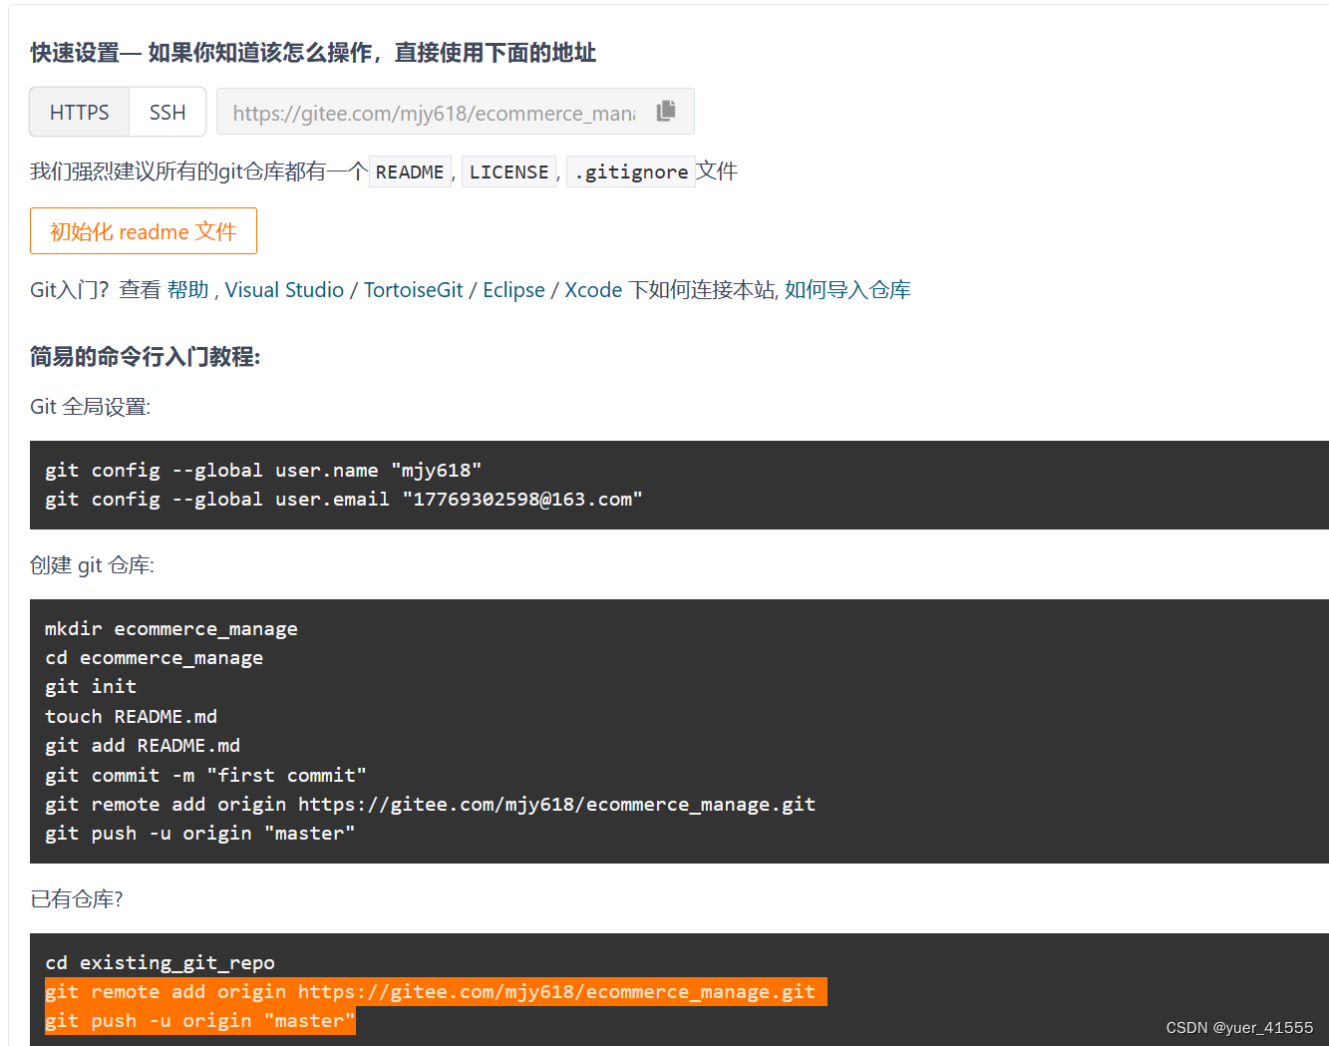Click the README code label
Screen dimensions: 1329x1046
tap(410, 172)
